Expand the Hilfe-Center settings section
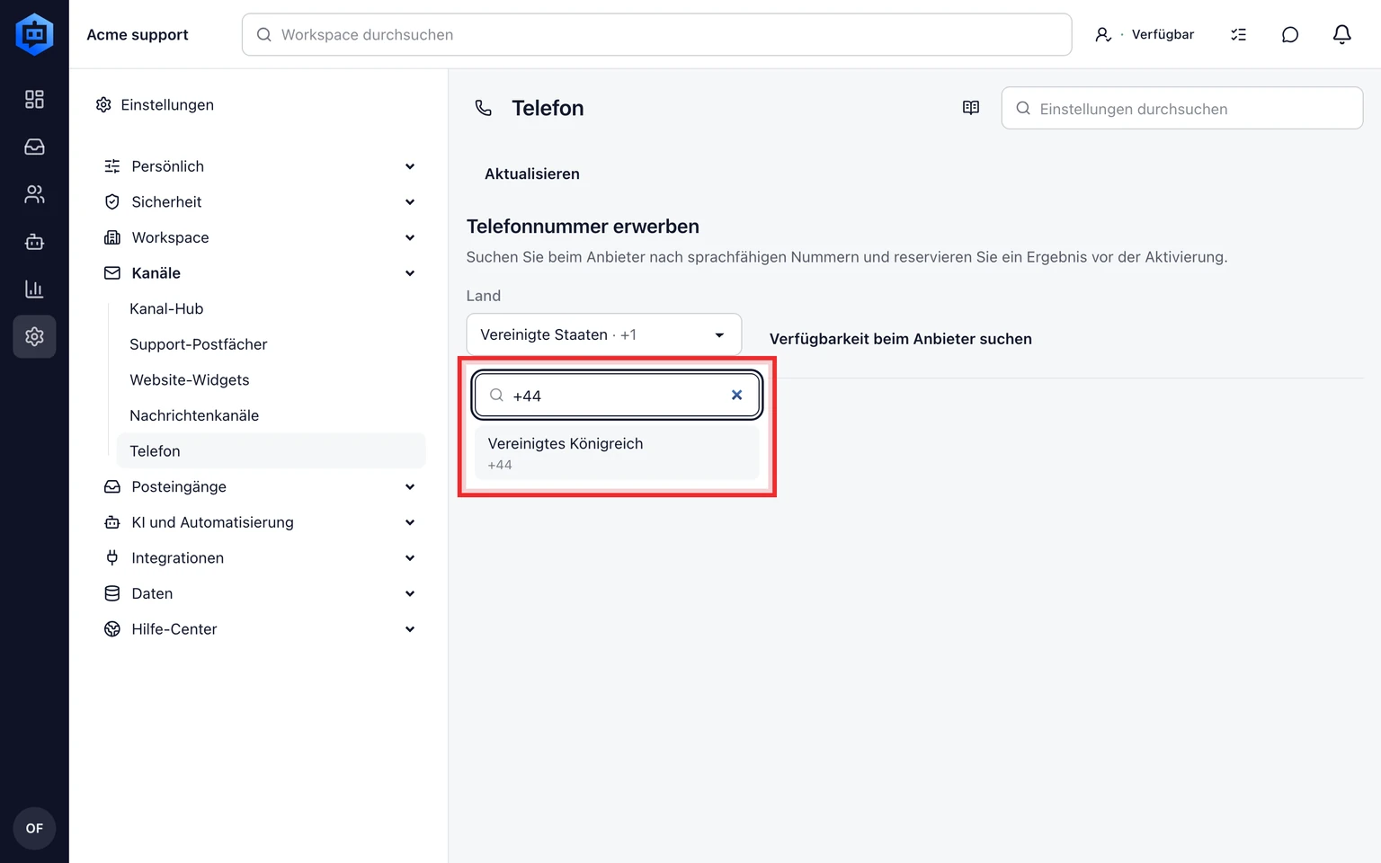The height and width of the screenshot is (863, 1381). (261, 629)
